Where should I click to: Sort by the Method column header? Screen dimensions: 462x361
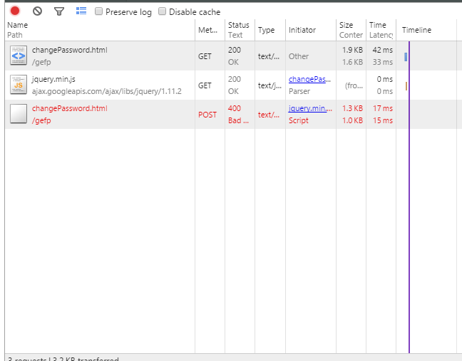pos(207,30)
